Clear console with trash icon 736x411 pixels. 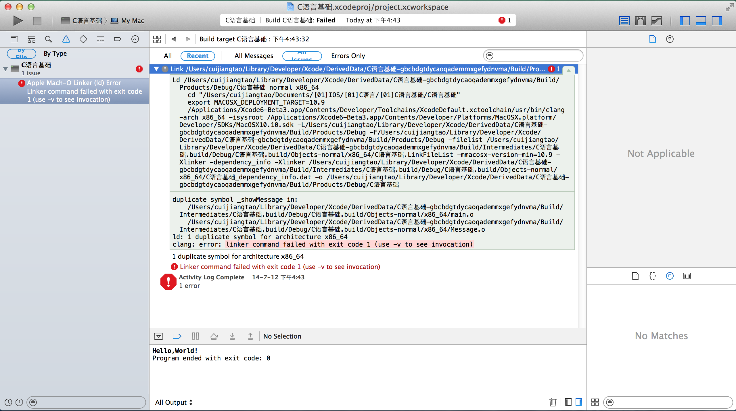tap(553, 402)
